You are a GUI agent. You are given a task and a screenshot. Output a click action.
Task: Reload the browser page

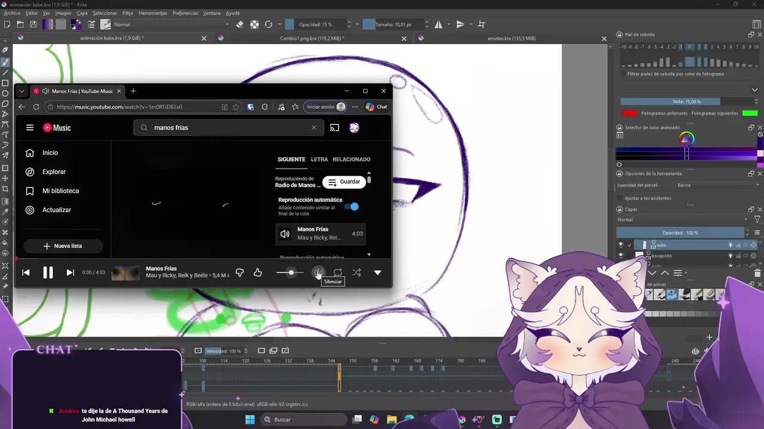tap(36, 107)
